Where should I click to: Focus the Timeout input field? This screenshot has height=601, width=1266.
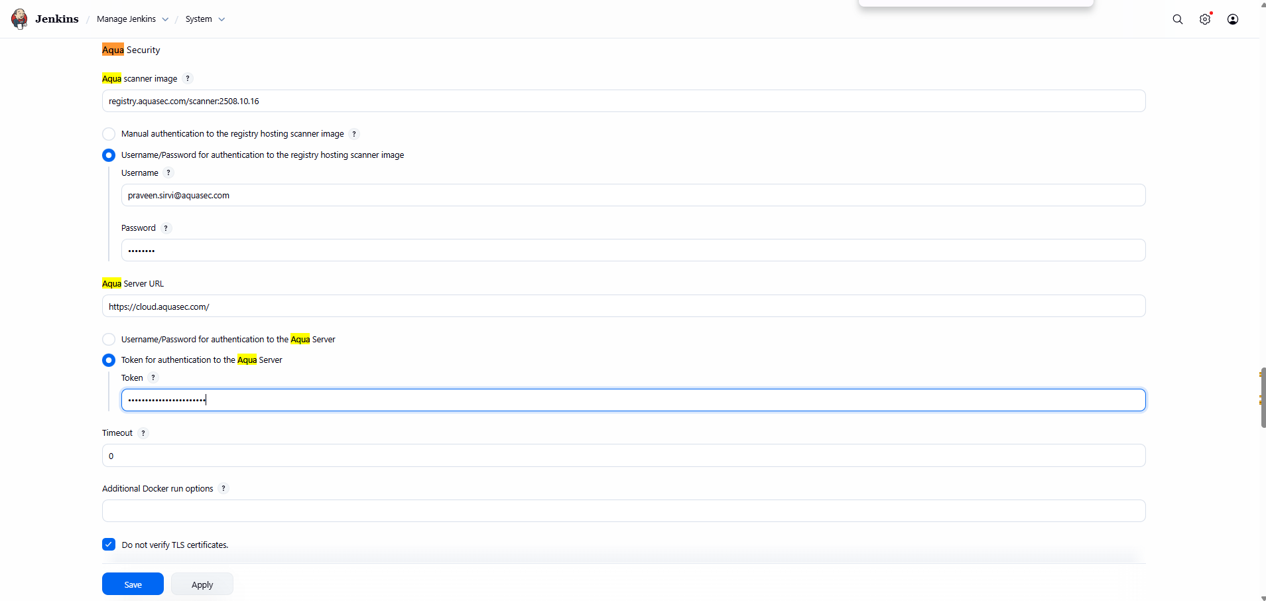623,456
